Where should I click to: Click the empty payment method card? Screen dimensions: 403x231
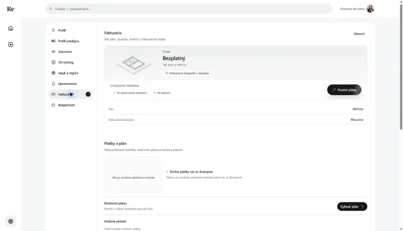(133, 174)
